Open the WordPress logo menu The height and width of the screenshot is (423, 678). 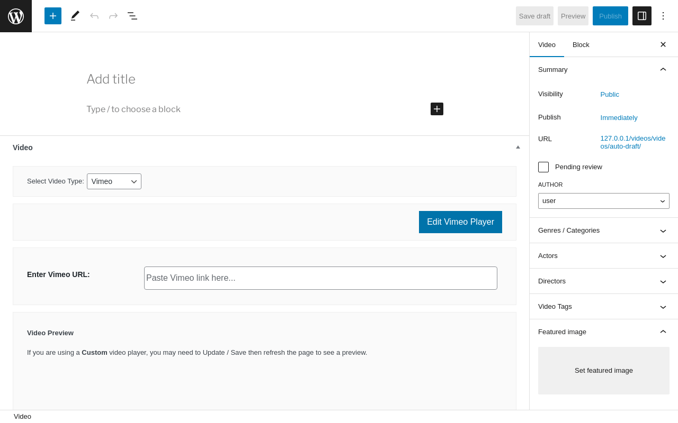point(16,16)
